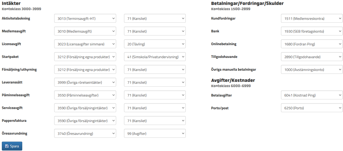This screenshot has width=343, height=151.
Task: Open the Pappersfaktura cost center dropdown
Action: [155, 121]
